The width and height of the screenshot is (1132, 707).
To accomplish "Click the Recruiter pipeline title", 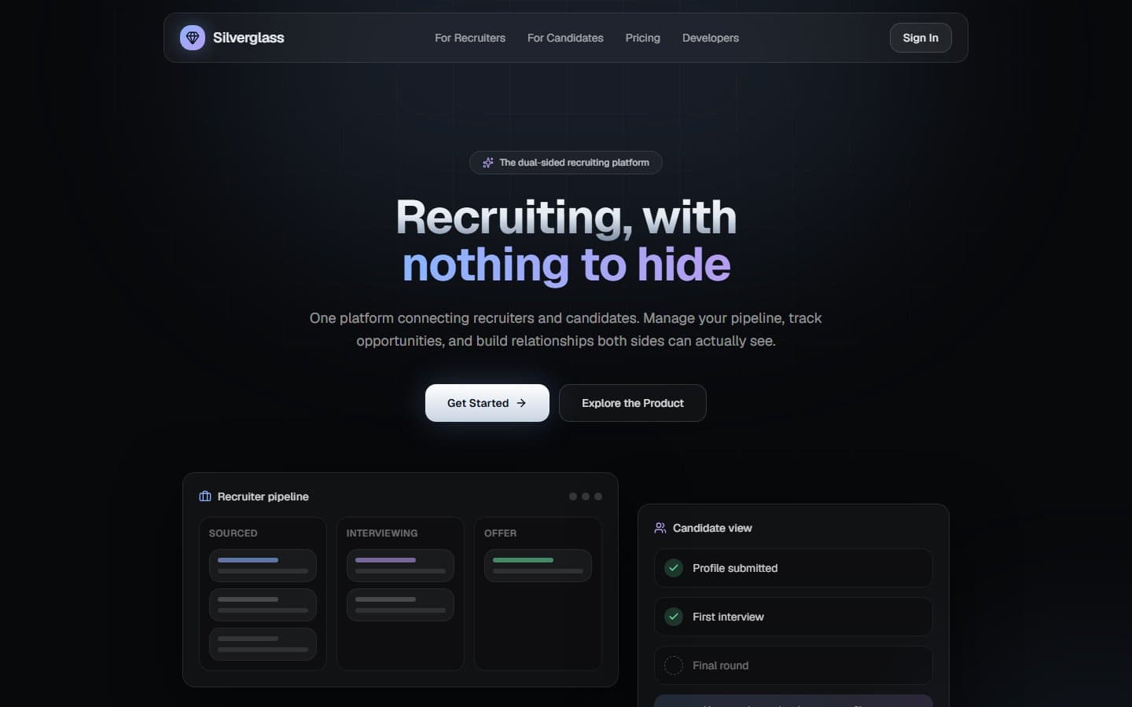I will (x=263, y=496).
